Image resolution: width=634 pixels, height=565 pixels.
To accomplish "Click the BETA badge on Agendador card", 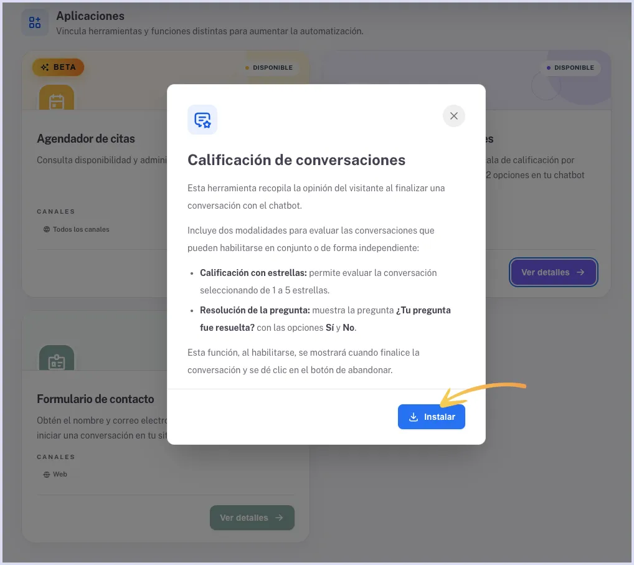I will pos(58,67).
